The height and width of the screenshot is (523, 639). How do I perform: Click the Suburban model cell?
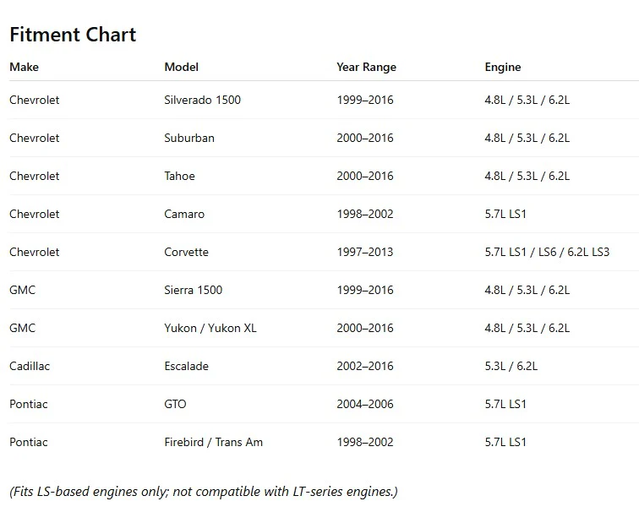(x=189, y=138)
